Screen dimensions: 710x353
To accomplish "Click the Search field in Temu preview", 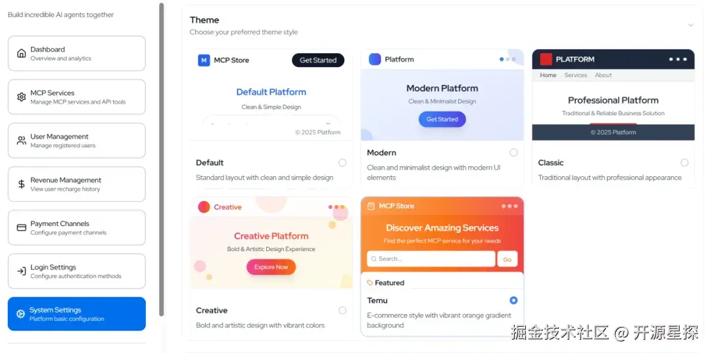I will 431,259.
